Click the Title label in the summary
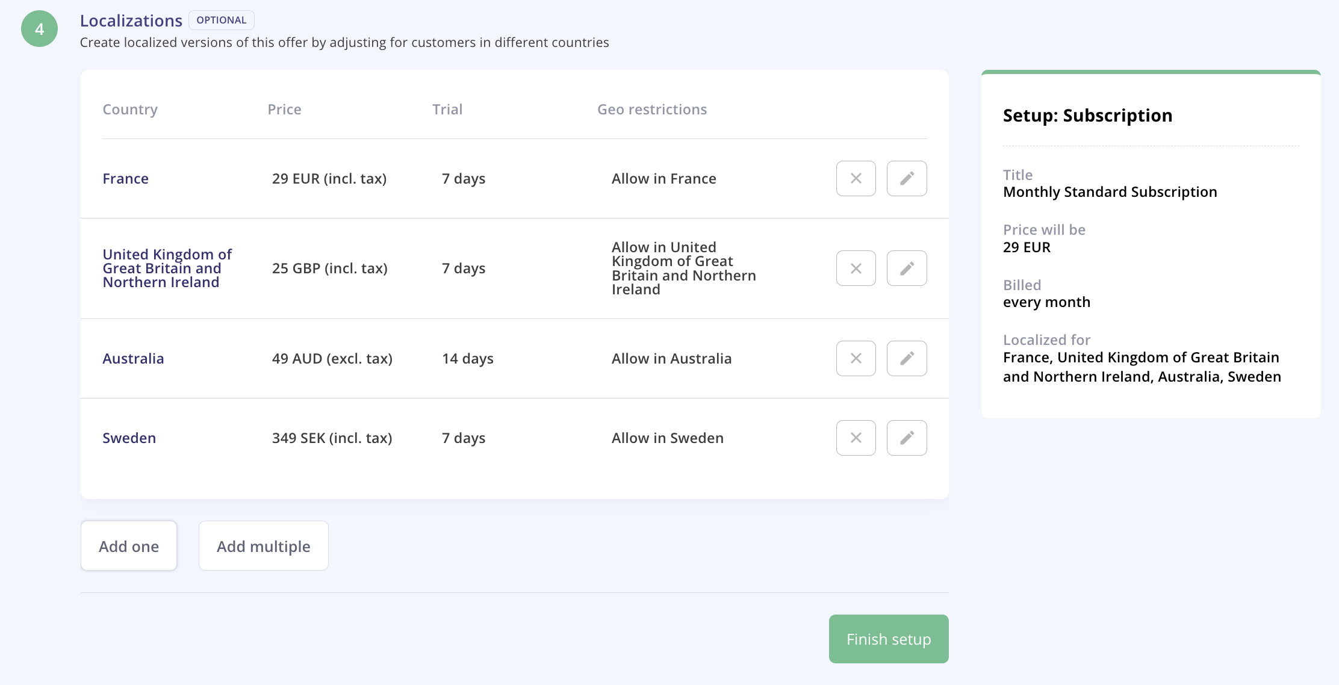1339x685 pixels. tap(1017, 175)
